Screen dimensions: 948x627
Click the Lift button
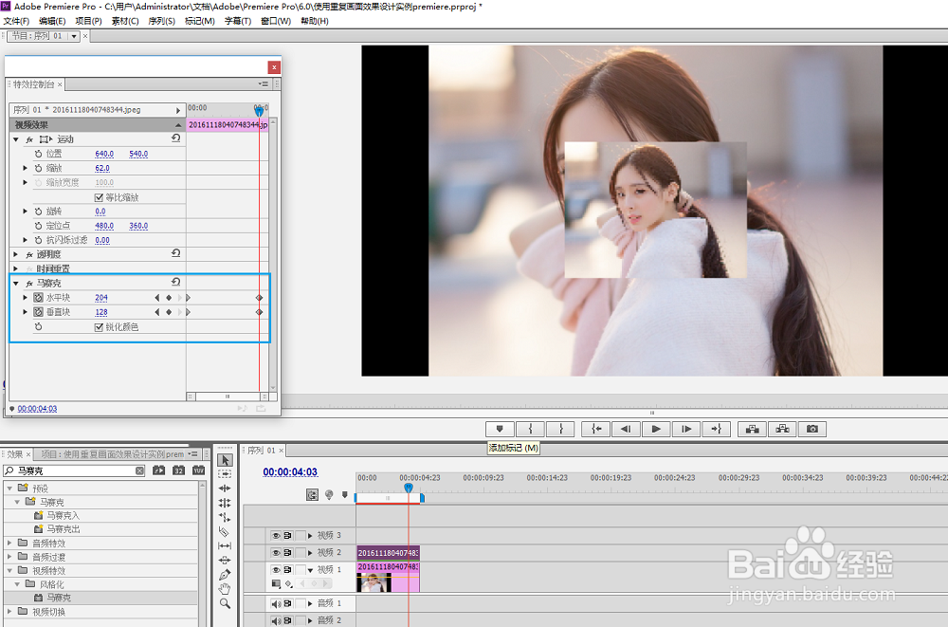coord(752,429)
